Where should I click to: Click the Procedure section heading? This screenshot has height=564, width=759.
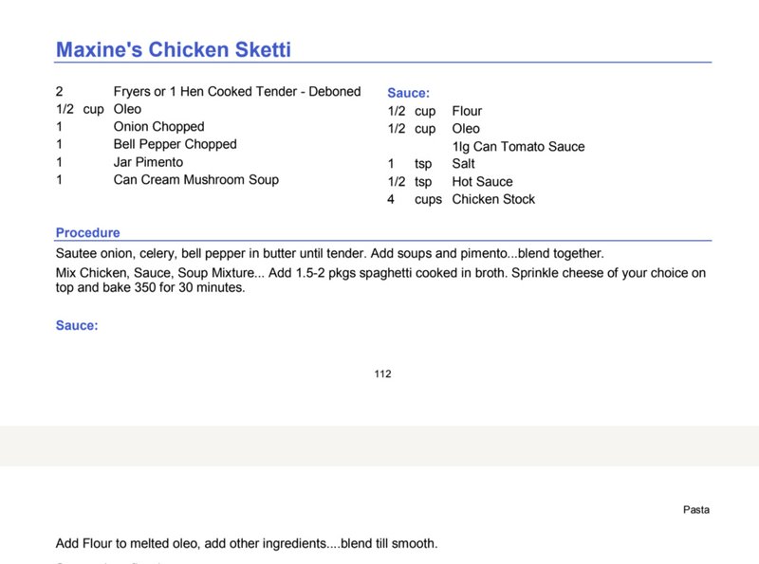[x=87, y=232]
